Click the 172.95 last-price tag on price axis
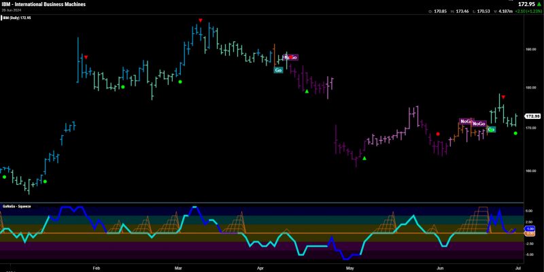 [x=533, y=116]
